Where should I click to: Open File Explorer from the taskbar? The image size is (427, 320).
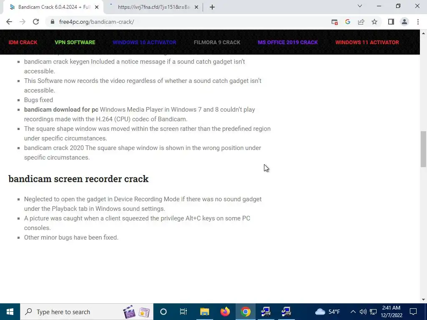click(204, 312)
